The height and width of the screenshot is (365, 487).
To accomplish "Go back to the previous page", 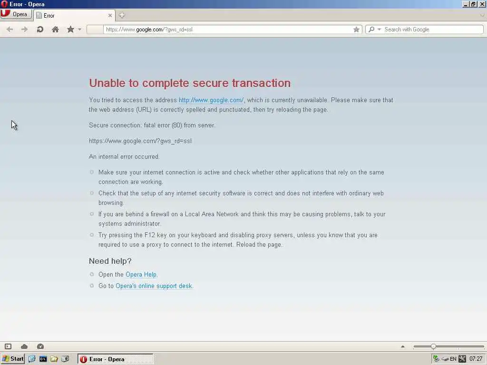I will point(10,29).
